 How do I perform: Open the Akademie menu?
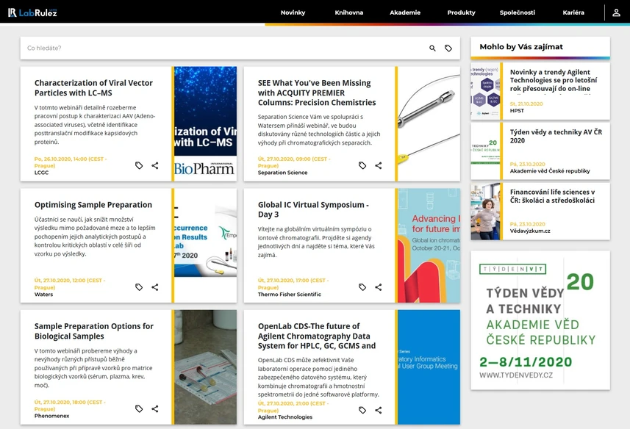tap(405, 12)
